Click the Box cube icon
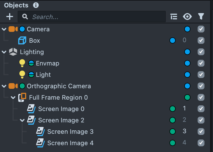Image resolution: width=213 pixels, height=152 pixels. [x=22, y=41]
